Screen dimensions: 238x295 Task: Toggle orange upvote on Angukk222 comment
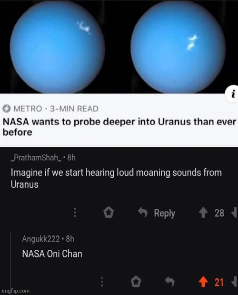click(x=203, y=282)
